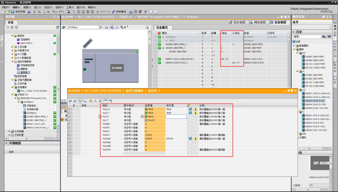Collapse the project tree with arrow icon
This screenshot has height=192, width=338.
point(58,17)
